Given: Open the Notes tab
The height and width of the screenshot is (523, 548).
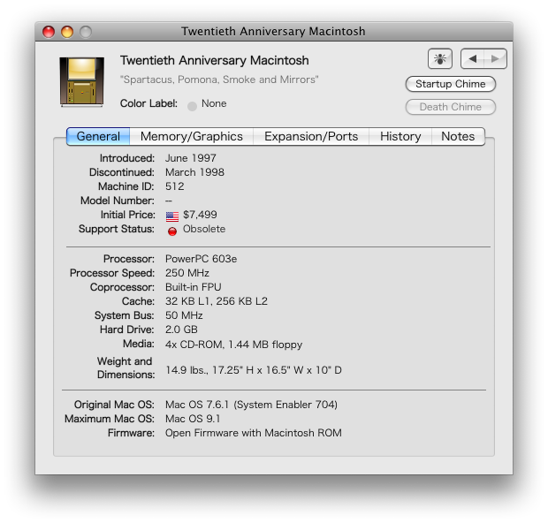Looking at the screenshot, I should (458, 136).
